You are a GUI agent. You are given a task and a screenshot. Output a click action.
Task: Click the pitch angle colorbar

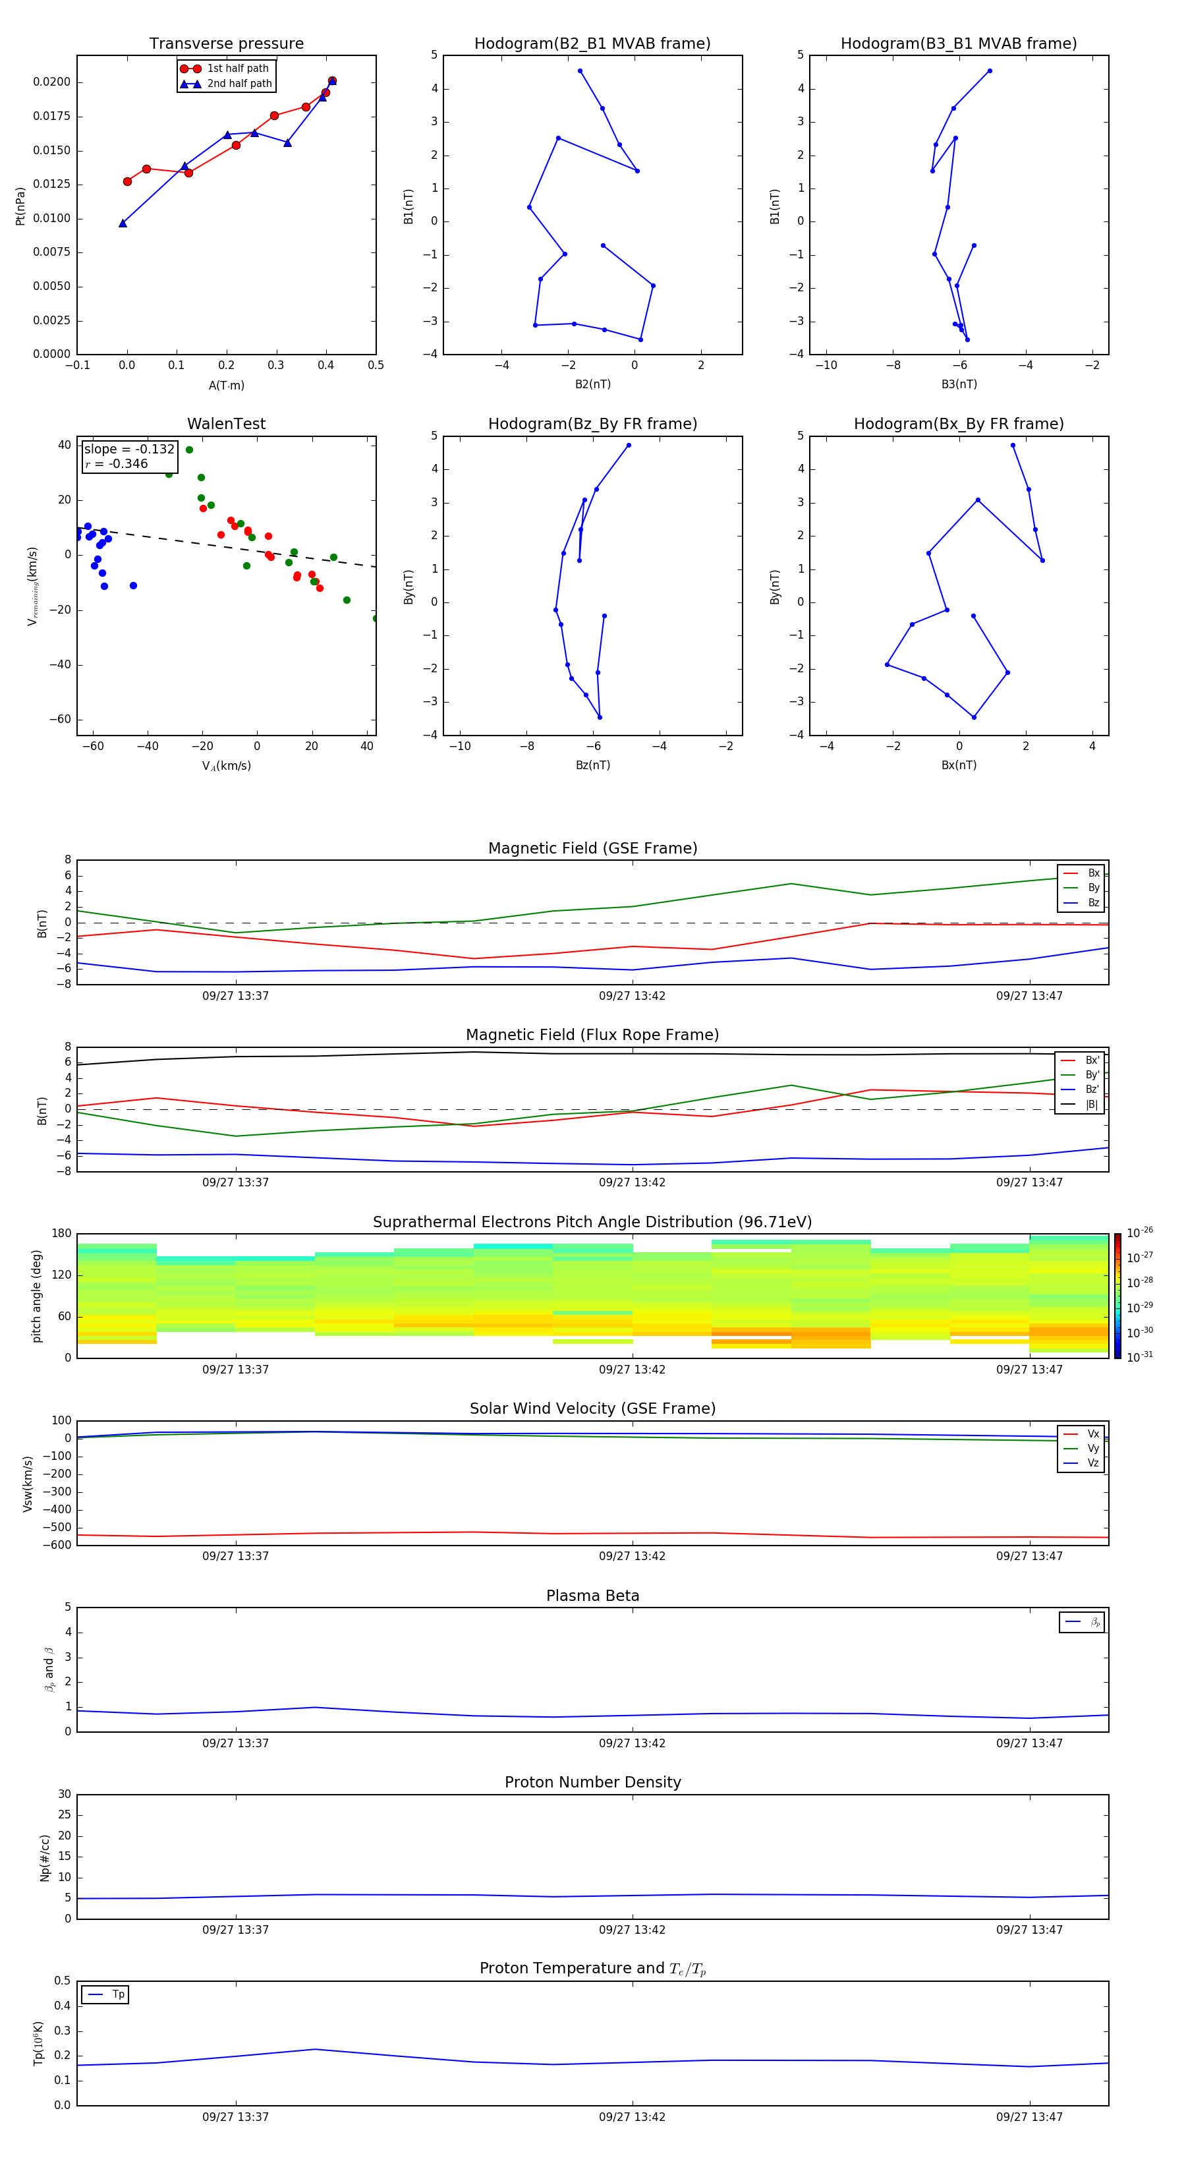1117,1296
